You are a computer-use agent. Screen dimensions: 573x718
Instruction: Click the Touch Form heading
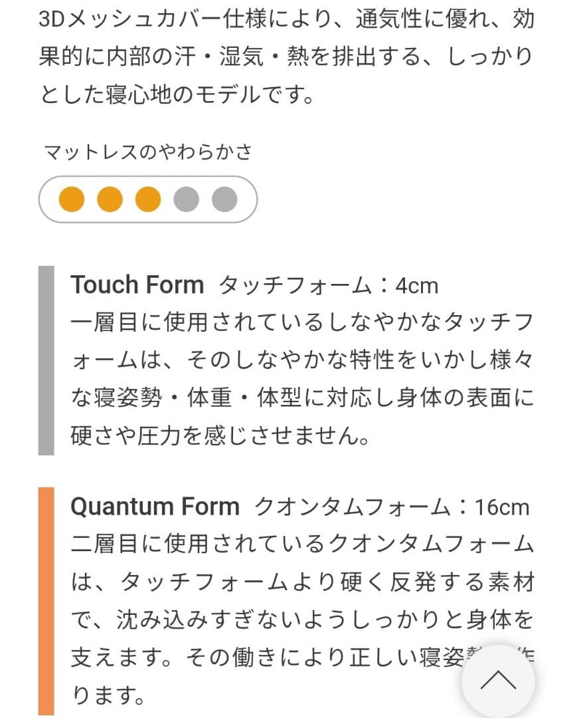point(137,285)
